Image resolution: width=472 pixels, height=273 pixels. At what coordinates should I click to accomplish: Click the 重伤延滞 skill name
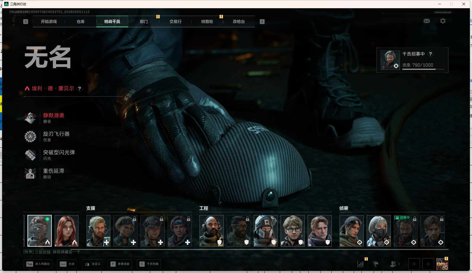(x=54, y=171)
